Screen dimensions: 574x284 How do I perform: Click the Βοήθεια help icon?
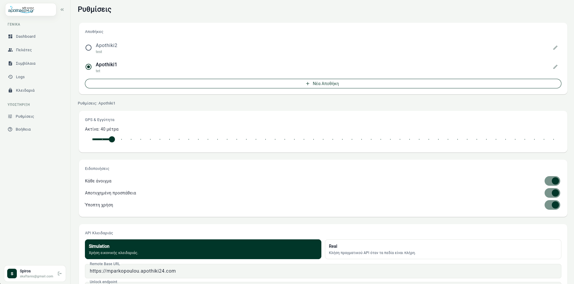10,129
